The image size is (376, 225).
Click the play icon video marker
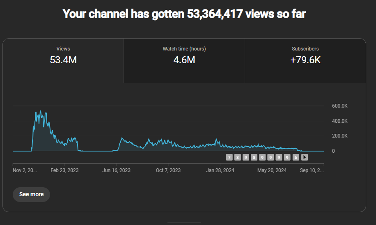[x=304, y=157]
